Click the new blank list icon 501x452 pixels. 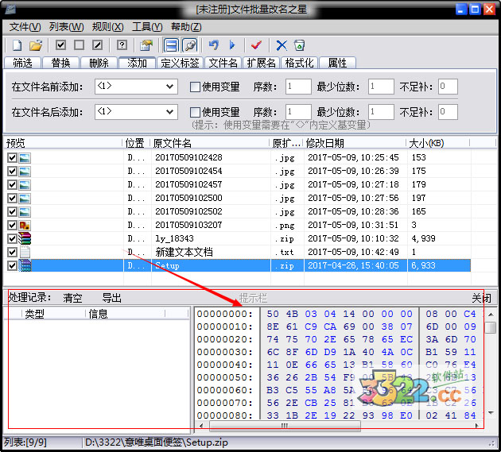[x=17, y=45]
